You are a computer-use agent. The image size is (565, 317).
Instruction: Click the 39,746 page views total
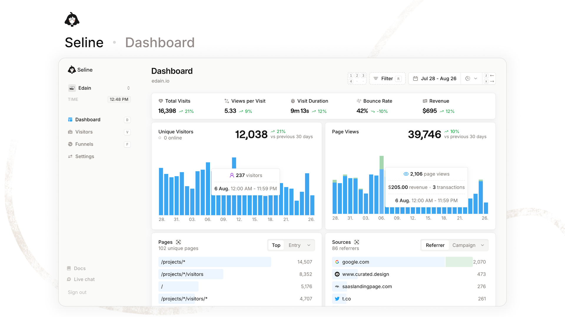pos(425,134)
